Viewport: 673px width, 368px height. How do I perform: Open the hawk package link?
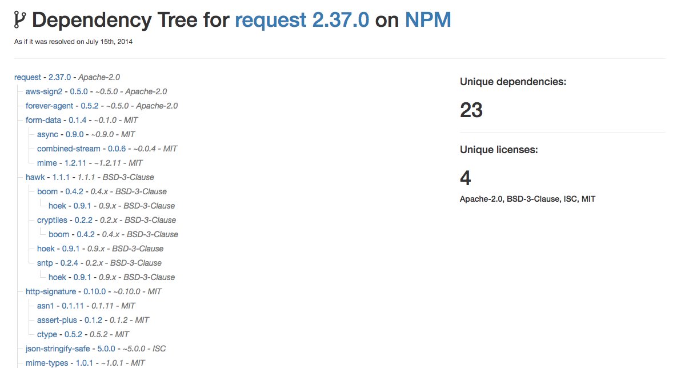[35, 177]
